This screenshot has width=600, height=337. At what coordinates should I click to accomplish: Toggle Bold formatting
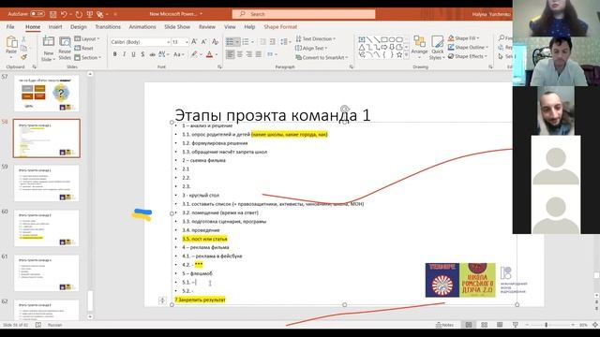tap(114, 54)
